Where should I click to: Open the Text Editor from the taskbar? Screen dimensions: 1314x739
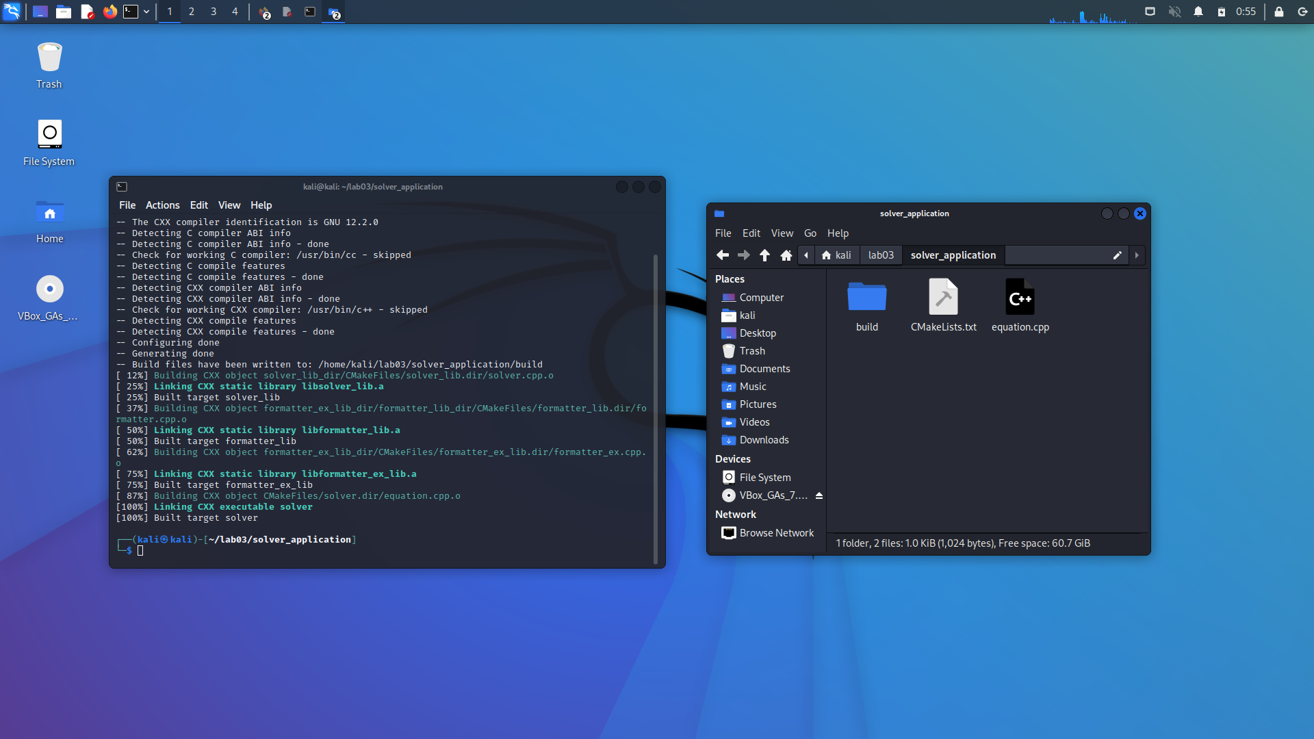tap(87, 12)
